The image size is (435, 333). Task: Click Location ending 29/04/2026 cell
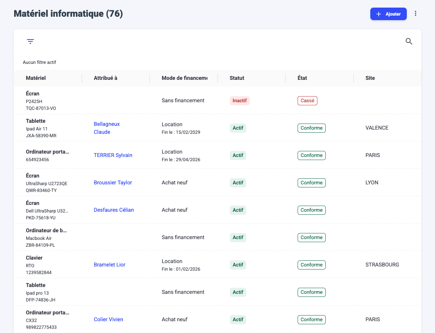click(x=181, y=155)
